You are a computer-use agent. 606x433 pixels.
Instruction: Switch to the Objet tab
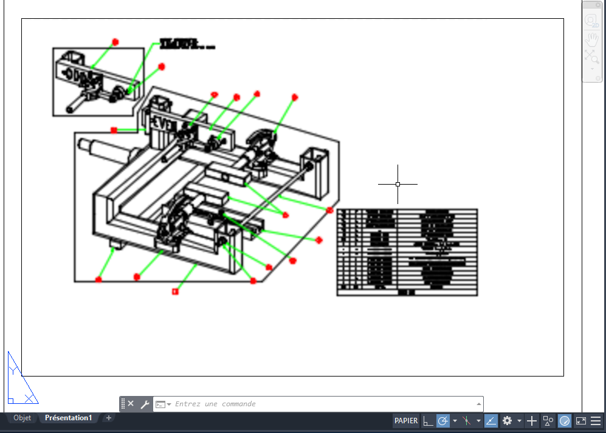[x=22, y=418]
